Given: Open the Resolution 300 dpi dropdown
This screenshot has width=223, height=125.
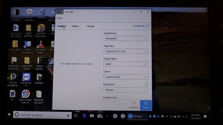Looking at the screenshot, I should coord(125,90).
